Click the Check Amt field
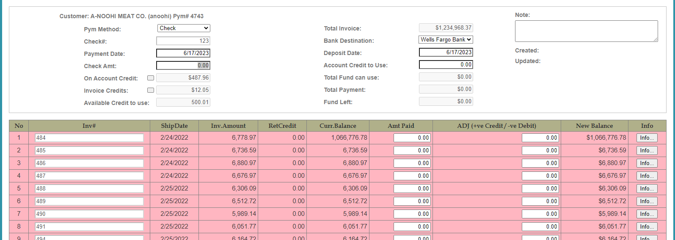This screenshot has width=675, height=240. click(x=183, y=66)
